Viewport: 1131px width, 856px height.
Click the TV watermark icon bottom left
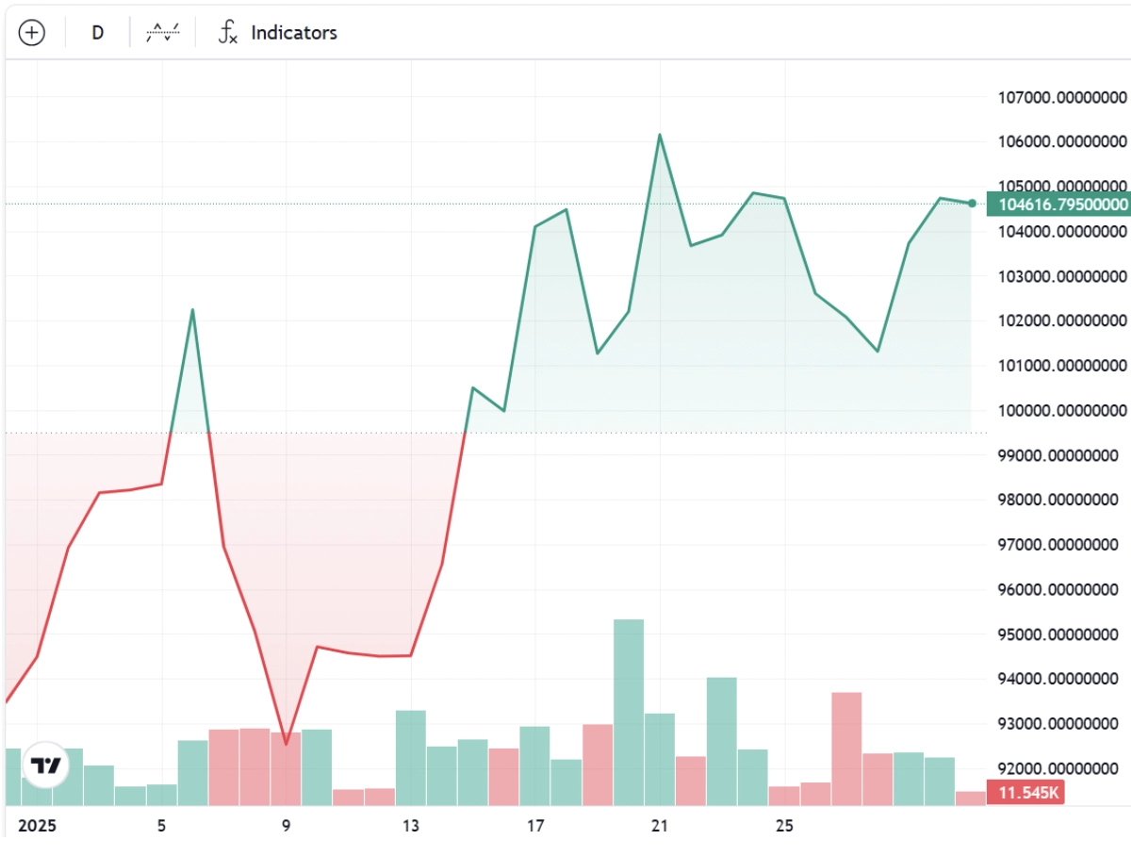click(x=45, y=765)
